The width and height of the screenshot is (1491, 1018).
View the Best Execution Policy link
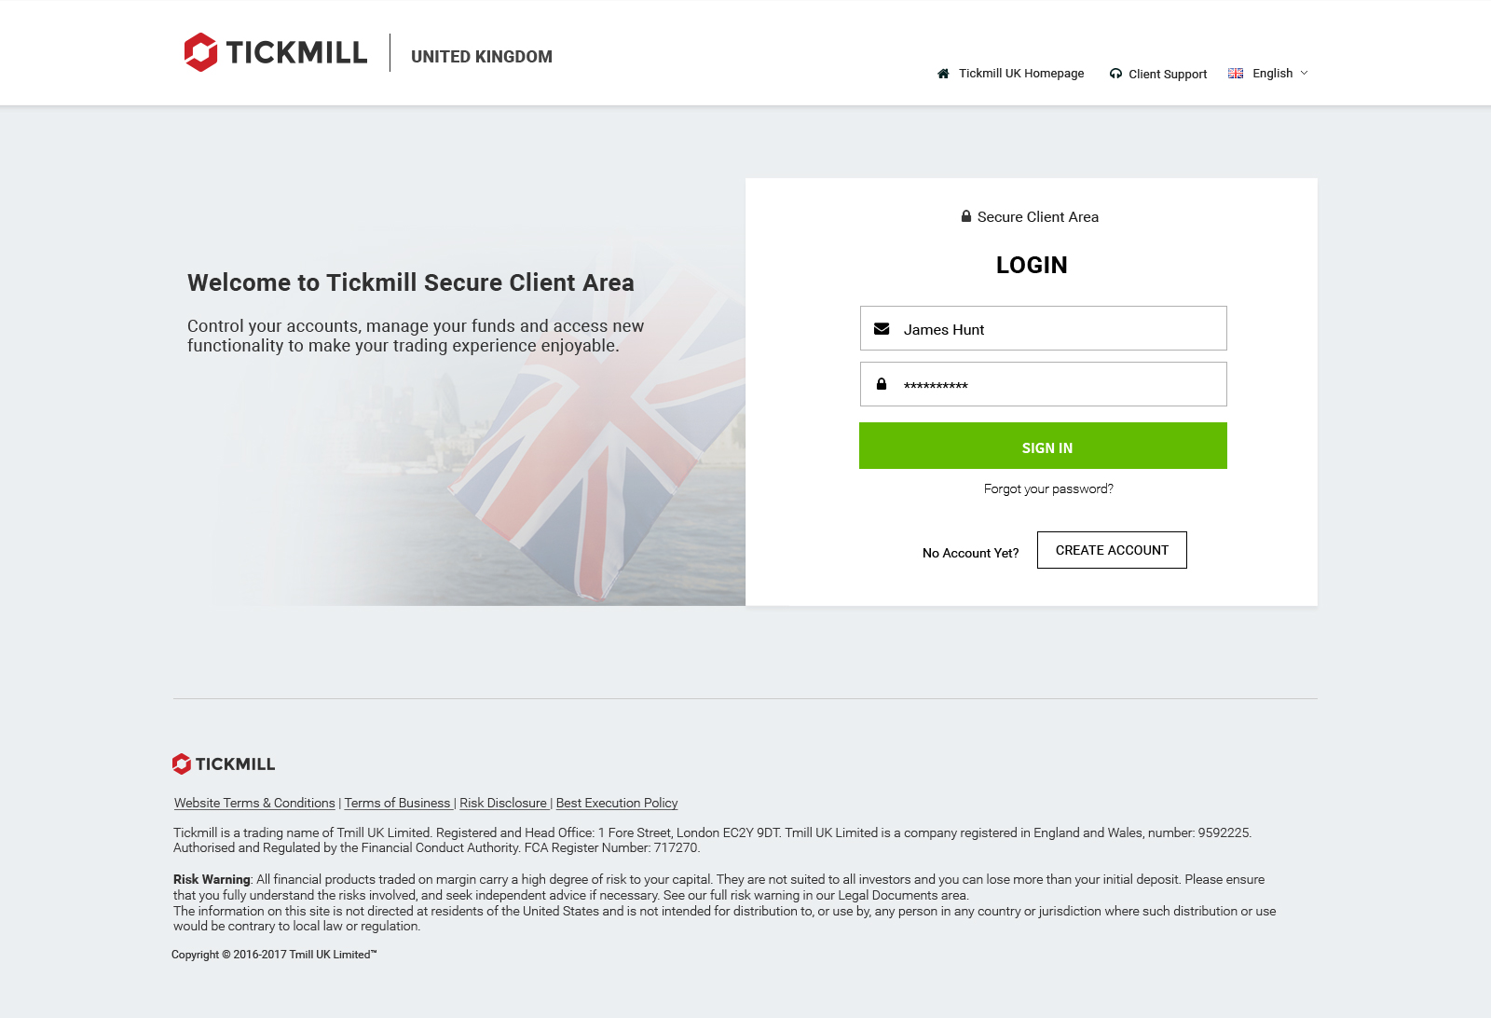[617, 803]
